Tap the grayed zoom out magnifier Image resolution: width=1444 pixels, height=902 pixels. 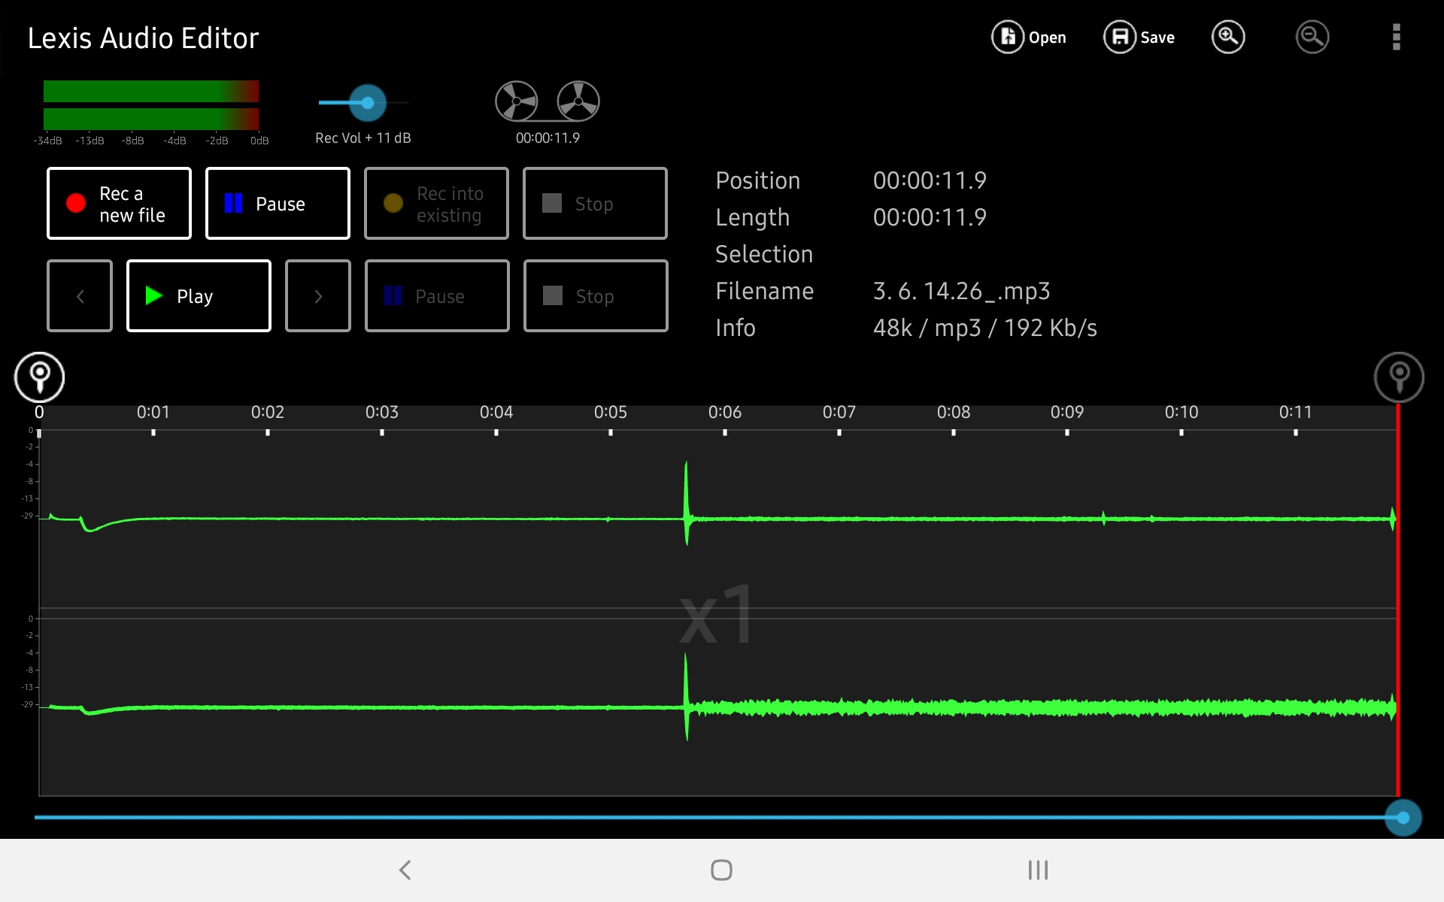click(1312, 37)
